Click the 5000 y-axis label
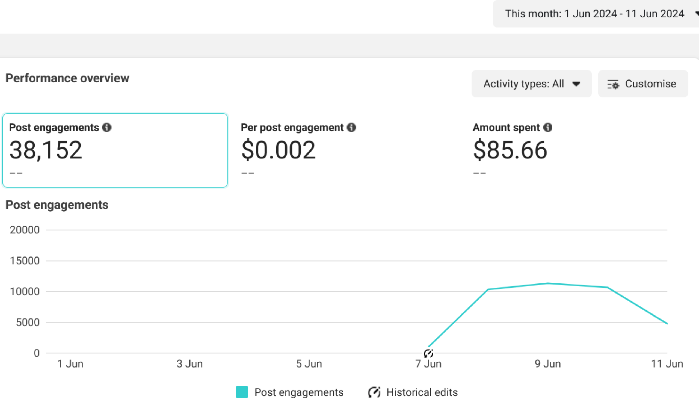699x420 pixels. pyautogui.click(x=28, y=323)
